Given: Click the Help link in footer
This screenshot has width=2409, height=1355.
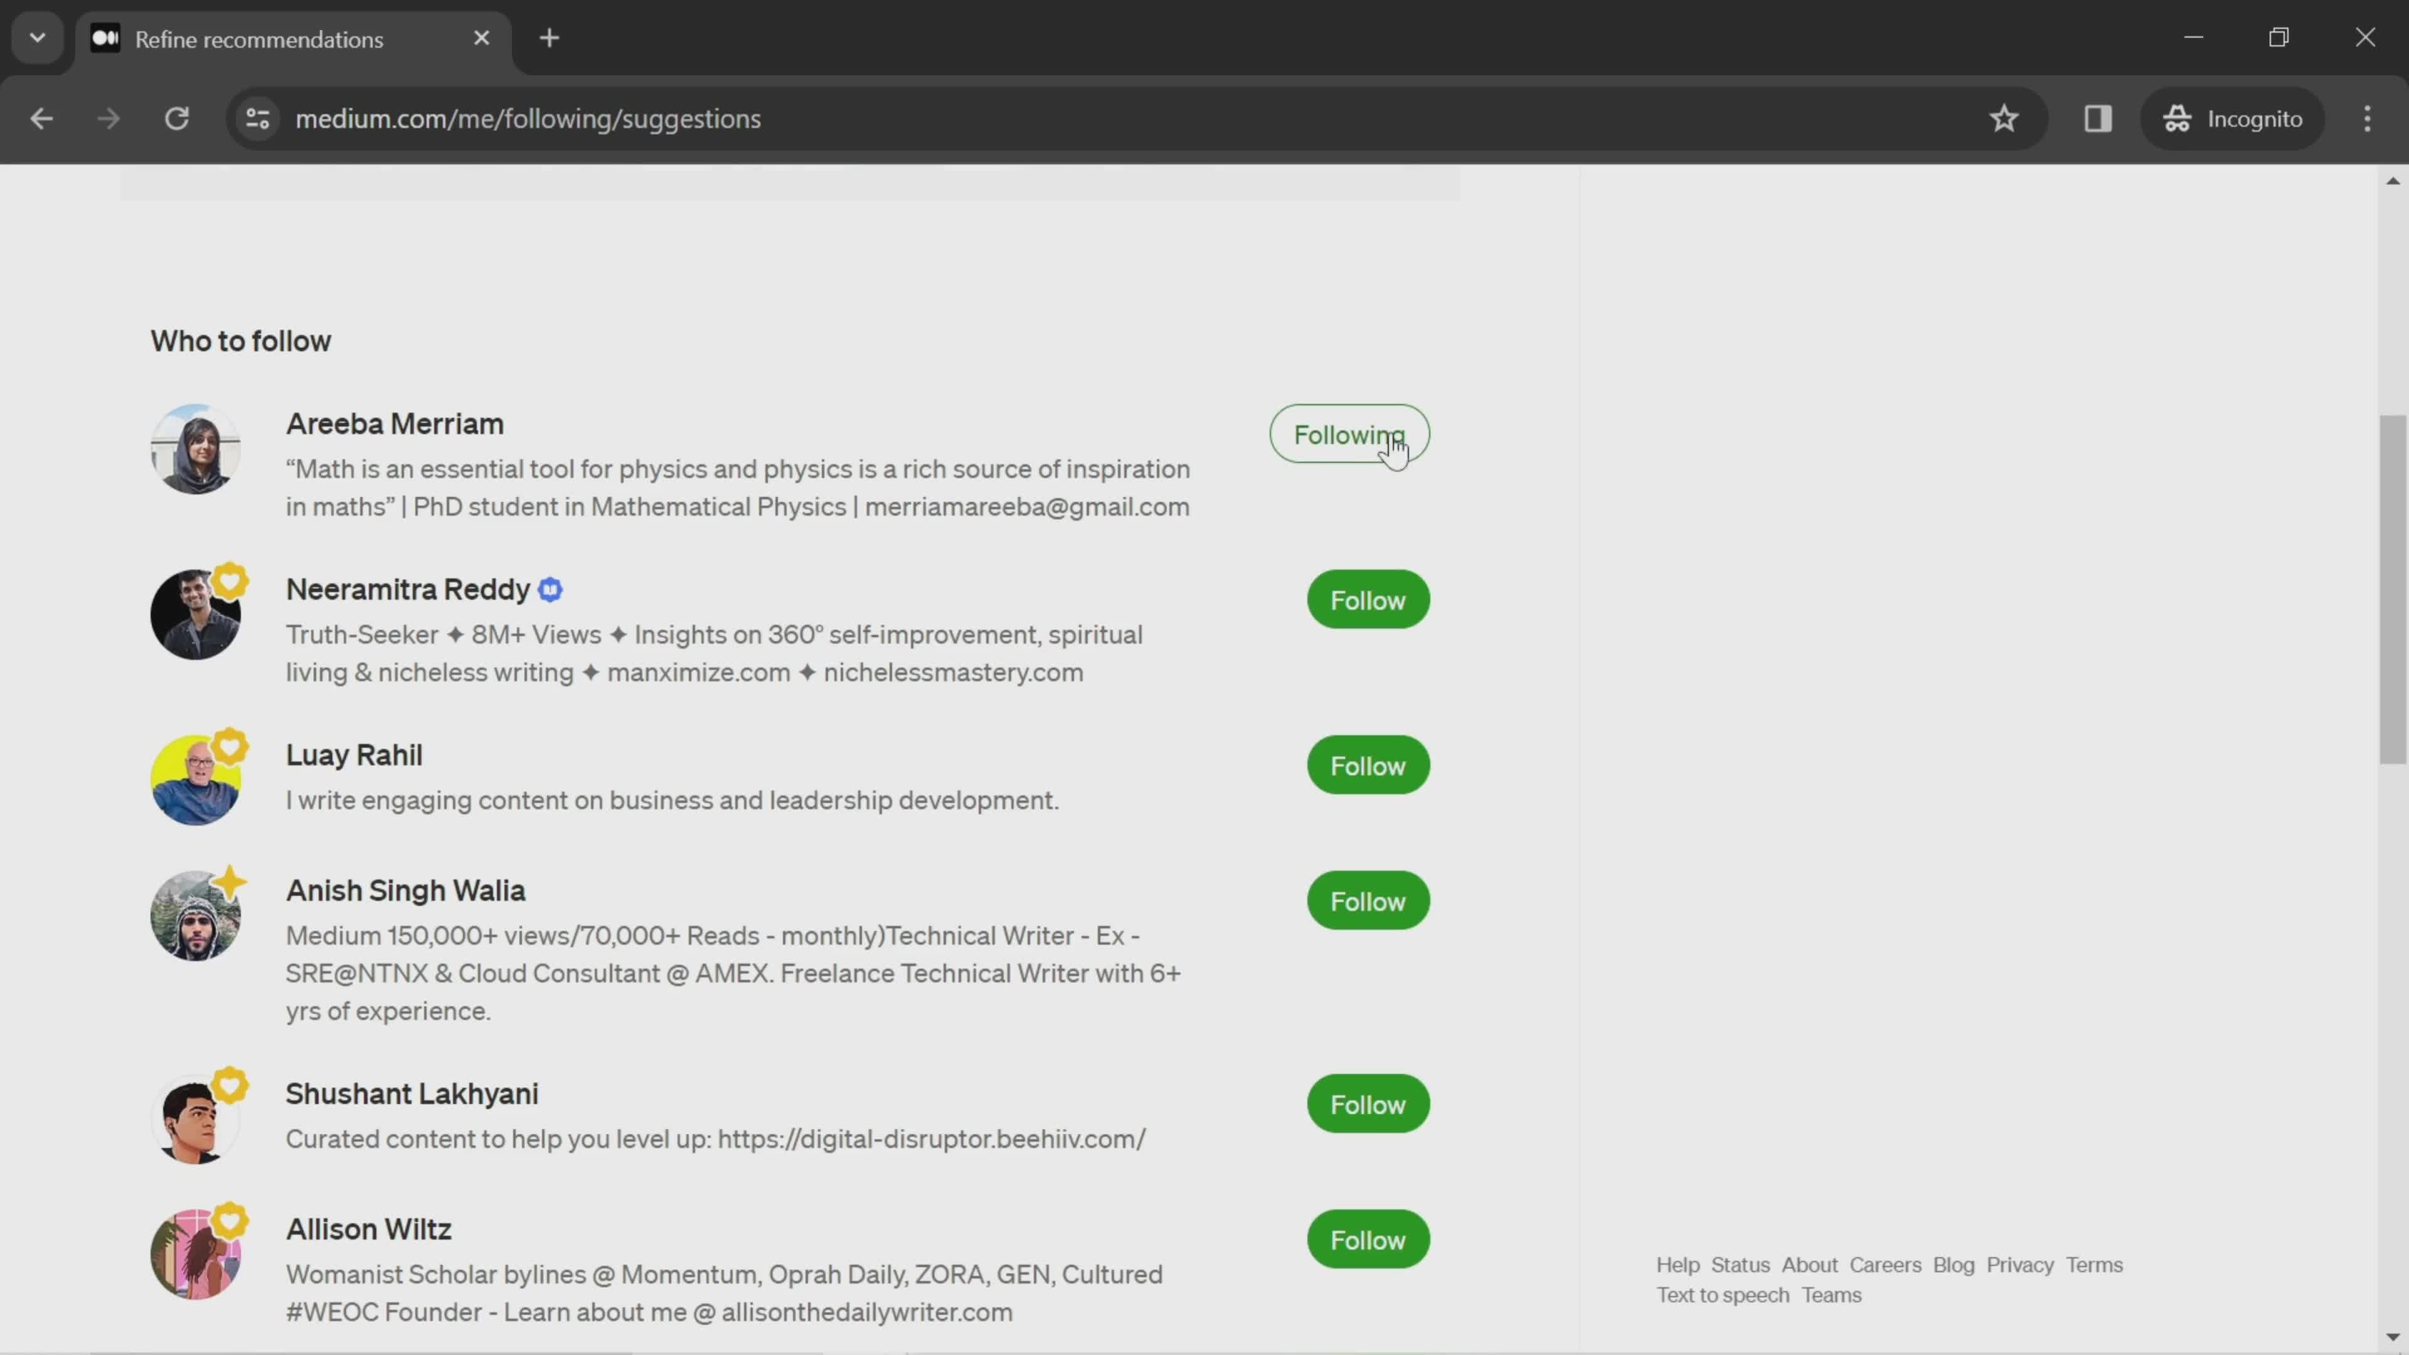Looking at the screenshot, I should click(x=1676, y=1264).
